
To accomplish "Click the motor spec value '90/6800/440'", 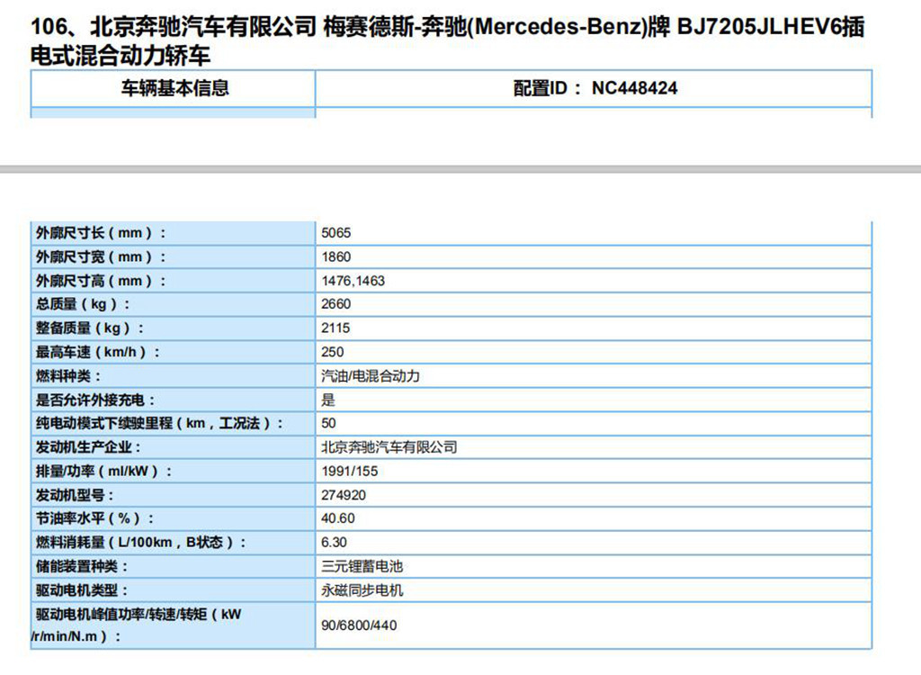I will point(359,625).
